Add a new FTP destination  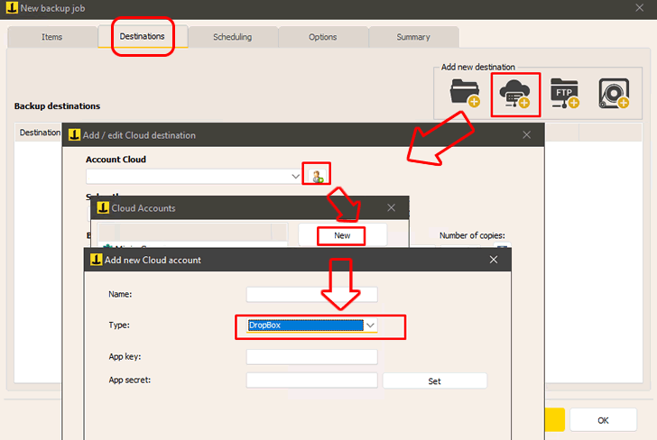pyautogui.click(x=565, y=94)
